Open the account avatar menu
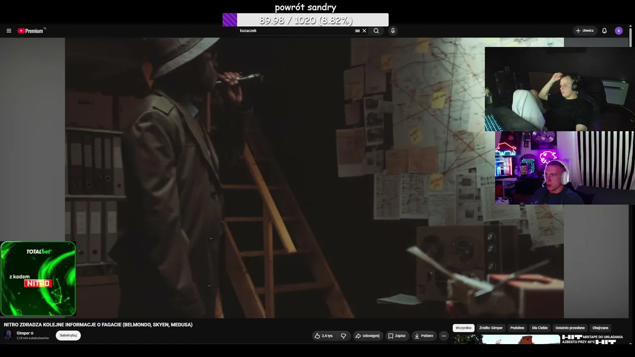635x357 pixels. click(x=619, y=31)
